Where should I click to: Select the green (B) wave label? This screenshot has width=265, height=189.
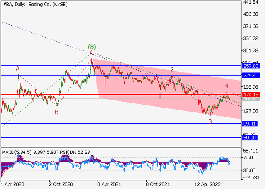[x=92, y=47]
